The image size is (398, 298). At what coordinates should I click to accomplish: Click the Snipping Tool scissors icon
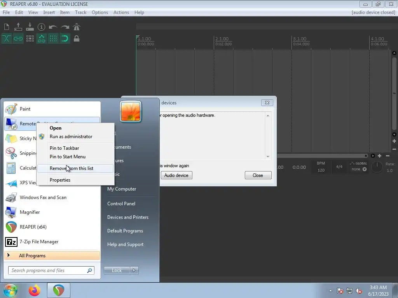tap(11, 153)
